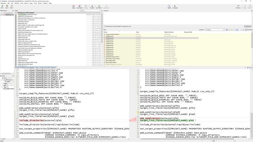Screen dimensions: 253x142
Task: Select the master branch in Branches
Action: click(x=8, y=82)
